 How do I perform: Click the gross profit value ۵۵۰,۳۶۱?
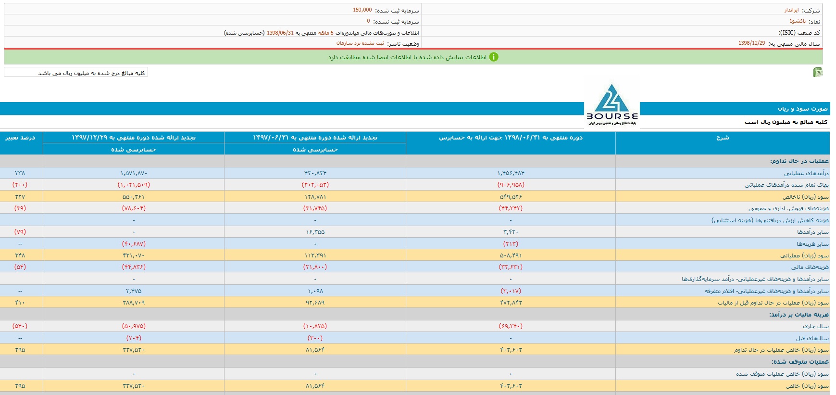[x=134, y=197]
